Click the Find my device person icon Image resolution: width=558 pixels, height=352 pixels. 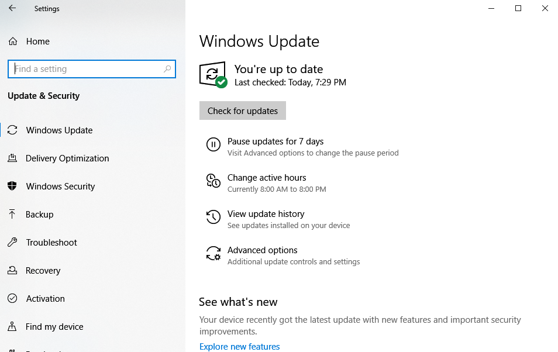[x=12, y=326]
